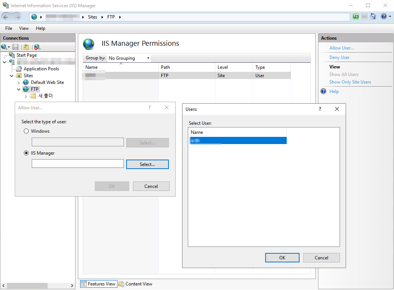394x290 pixels.
Task: Click the Stop icon in address bar
Action: coord(365,17)
